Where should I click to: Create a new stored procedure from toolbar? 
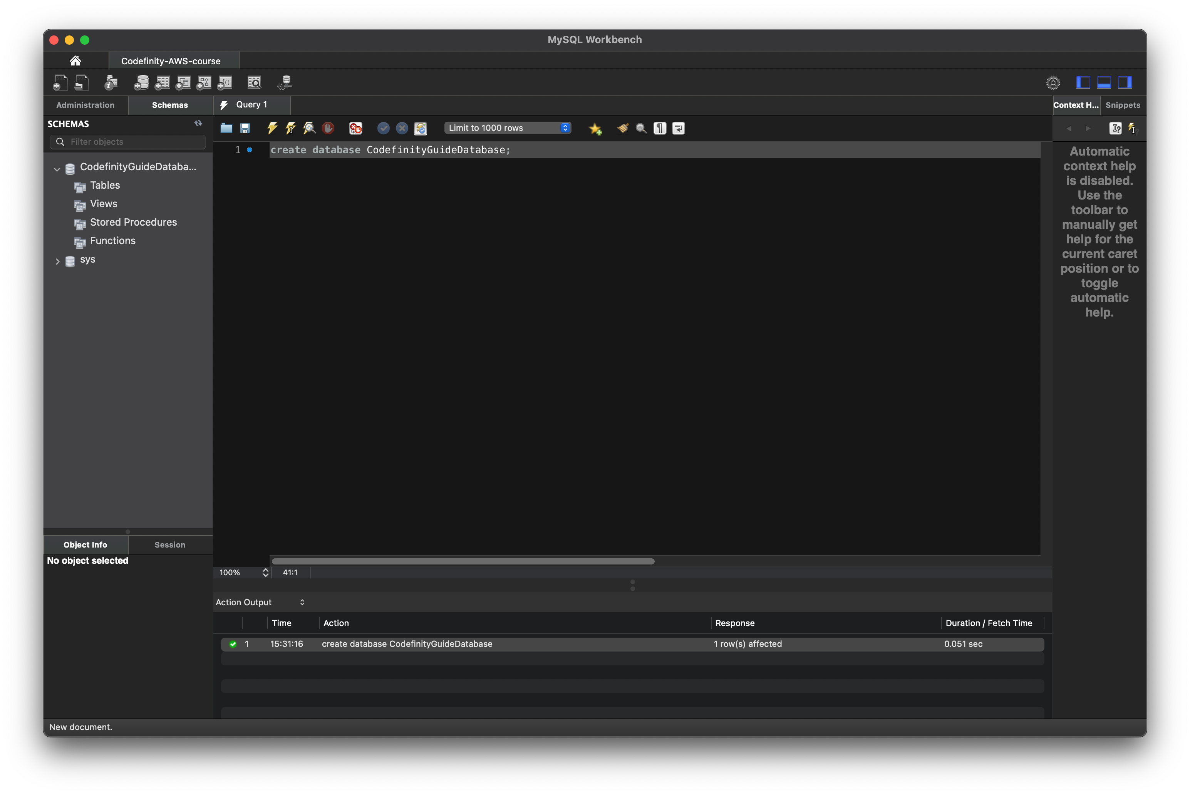[x=204, y=82]
